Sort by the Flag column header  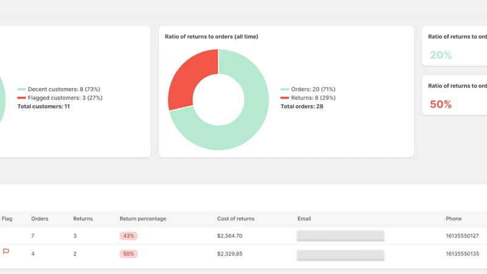[x=7, y=219]
